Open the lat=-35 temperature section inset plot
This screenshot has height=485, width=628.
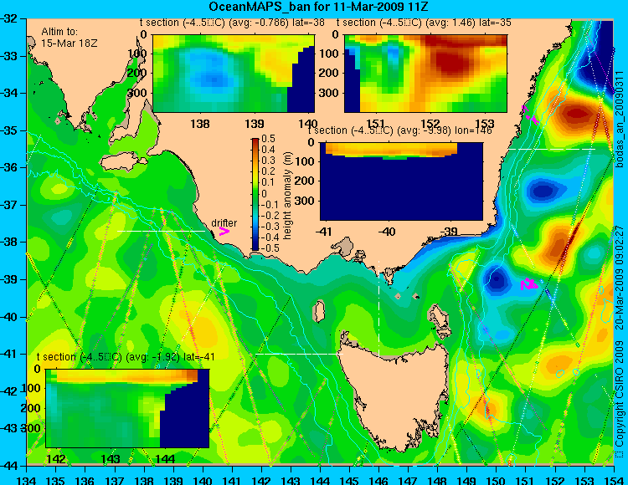point(425,74)
